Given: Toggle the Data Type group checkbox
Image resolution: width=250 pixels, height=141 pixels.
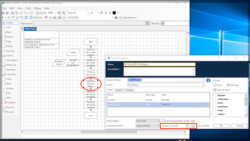Looking at the screenshot, I should [x=228, y=85].
